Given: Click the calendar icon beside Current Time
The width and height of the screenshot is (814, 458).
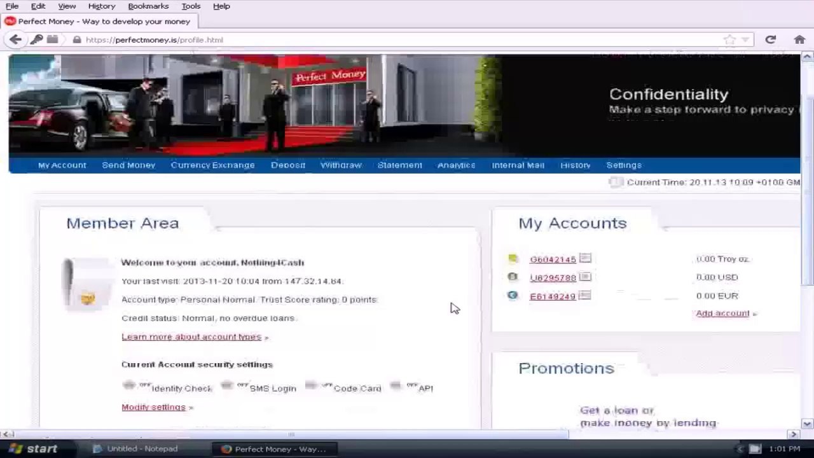Looking at the screenshot, I should pos(616,182).
